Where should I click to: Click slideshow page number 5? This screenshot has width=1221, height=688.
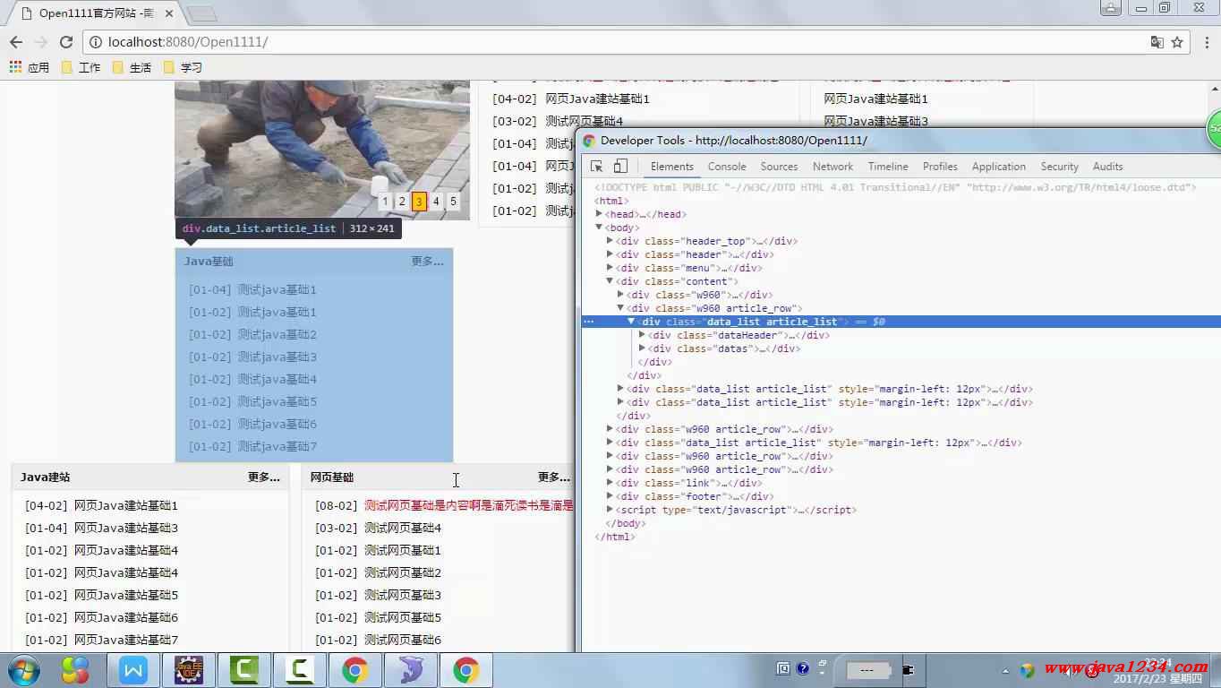click(x=453, y=202)
